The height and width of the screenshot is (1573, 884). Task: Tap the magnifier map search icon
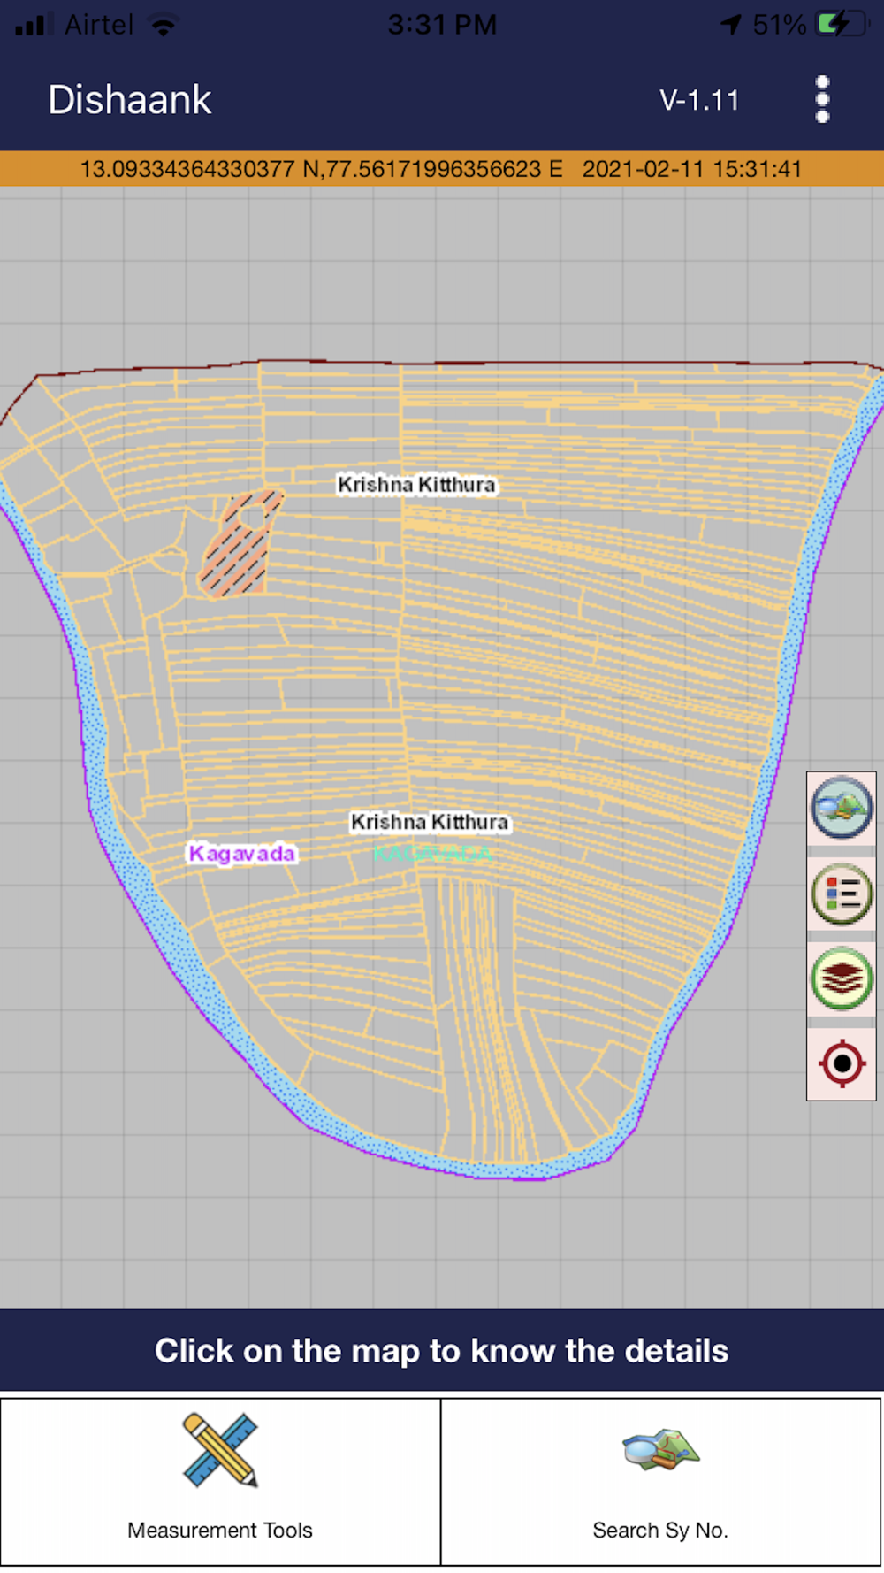coord(660,1449)
